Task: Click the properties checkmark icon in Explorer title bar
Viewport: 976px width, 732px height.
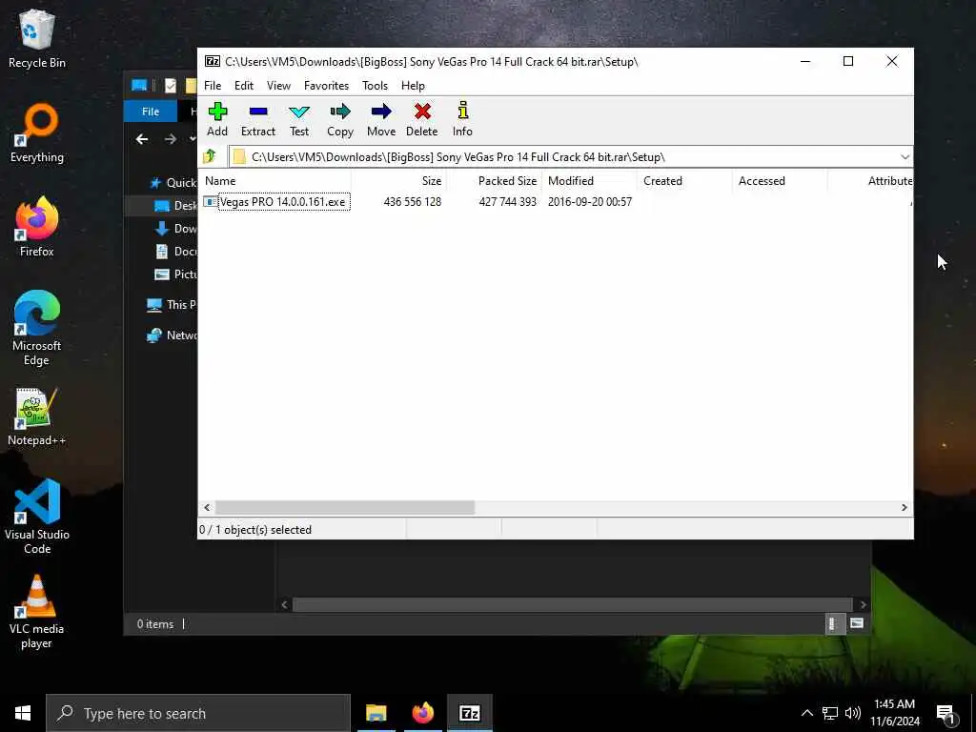Action: 170,85
